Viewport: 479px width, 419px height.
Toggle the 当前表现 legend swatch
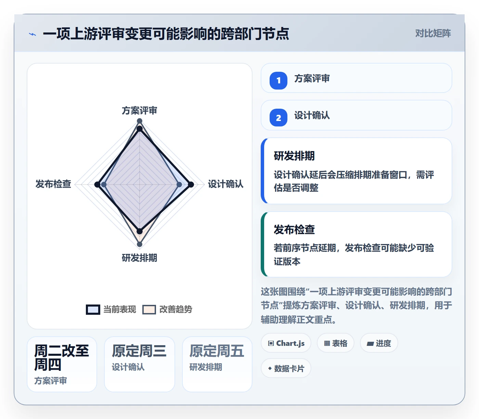click(x=93, y=309)
